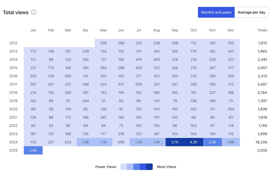Click the Totals column header
The width and height of the screenshot is (277, 175).
[x=262, y=30]
